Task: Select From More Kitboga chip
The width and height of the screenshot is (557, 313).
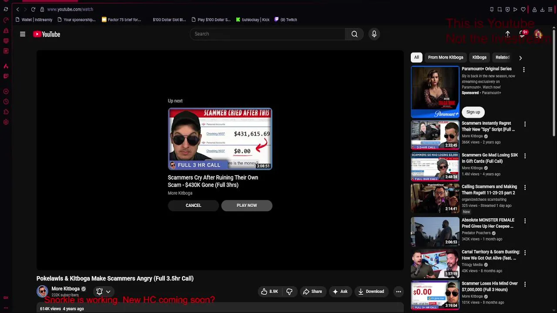Action: point(446,57)
